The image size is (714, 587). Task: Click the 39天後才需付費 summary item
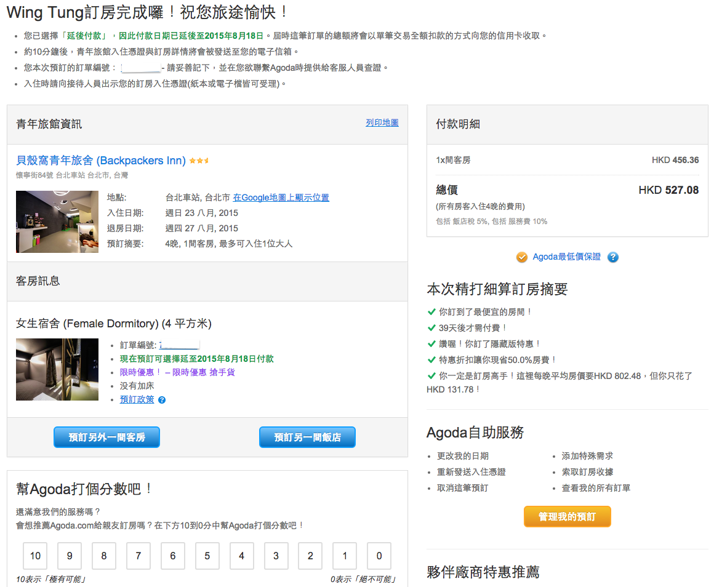472,328
